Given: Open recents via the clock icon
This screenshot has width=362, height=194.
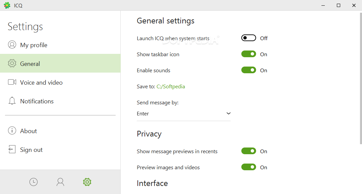Looking at the screenshot, I should 34,182.
